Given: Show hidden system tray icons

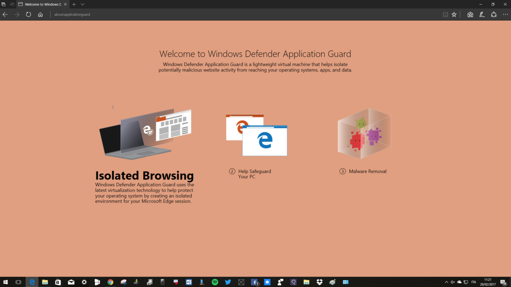Looking at the screenshot, I should tap(446, 282).
